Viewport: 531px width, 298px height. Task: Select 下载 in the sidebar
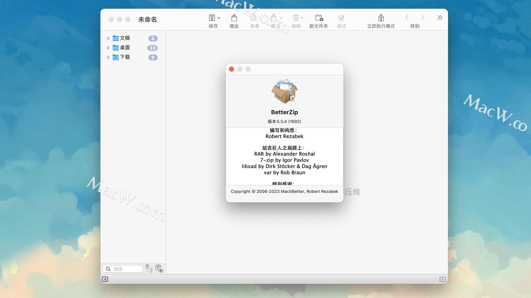coord(125,57)
